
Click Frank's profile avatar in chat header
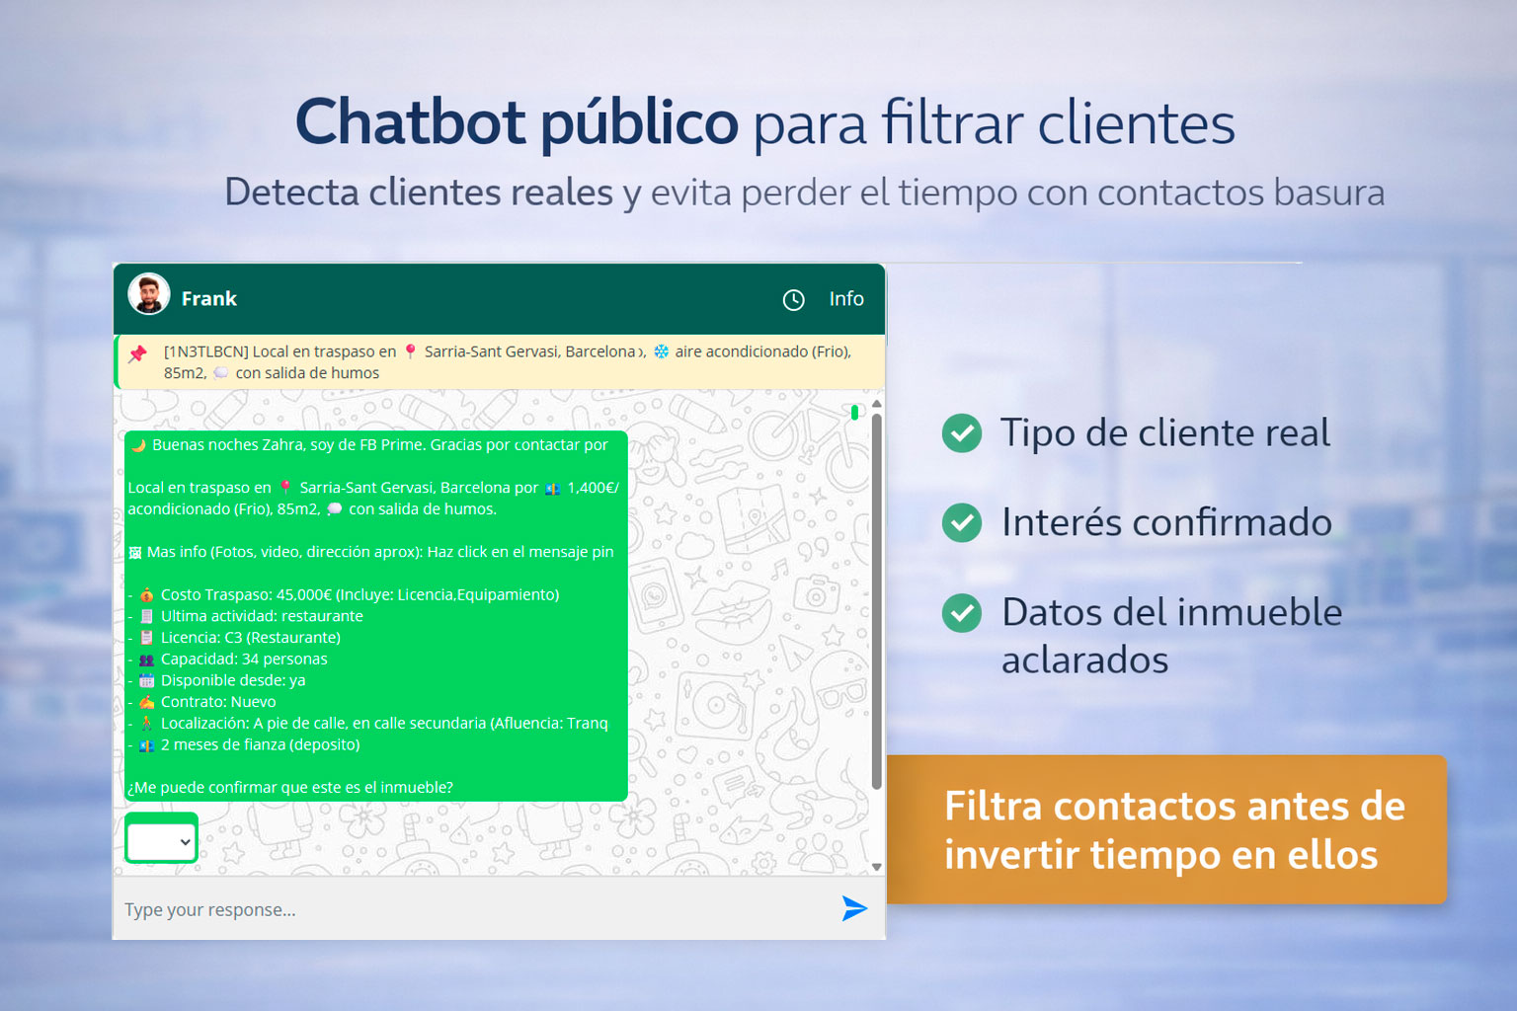click(149, 294)
